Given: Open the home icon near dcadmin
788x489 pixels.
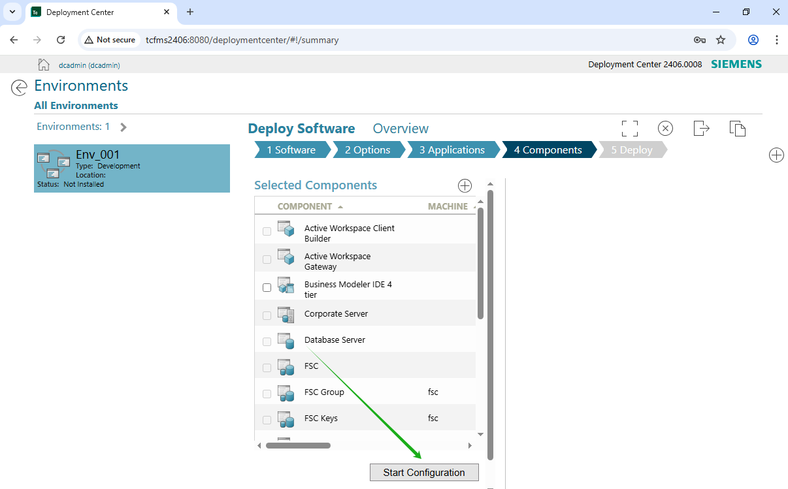Looking at the screenshot, I should point(44,64).
